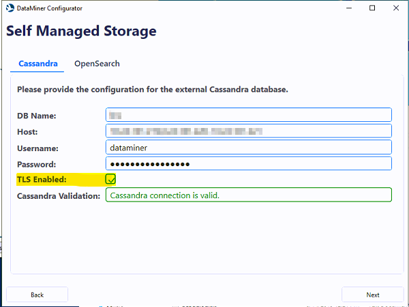Click the Cassandra Validation label
The image size is (409, 307).
(59, 196)
